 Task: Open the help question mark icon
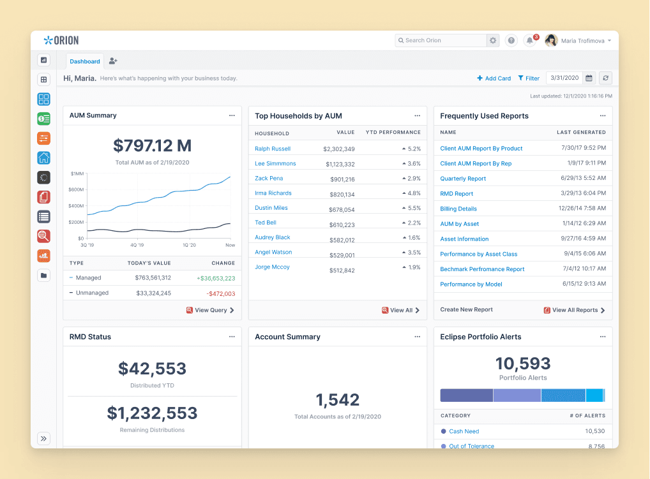tap(511, 41)
